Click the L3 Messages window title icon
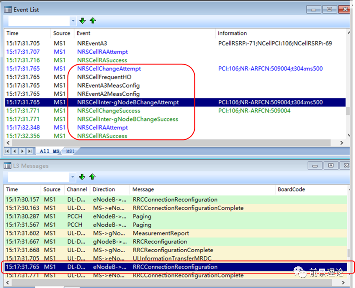 (x=7, y=166)
